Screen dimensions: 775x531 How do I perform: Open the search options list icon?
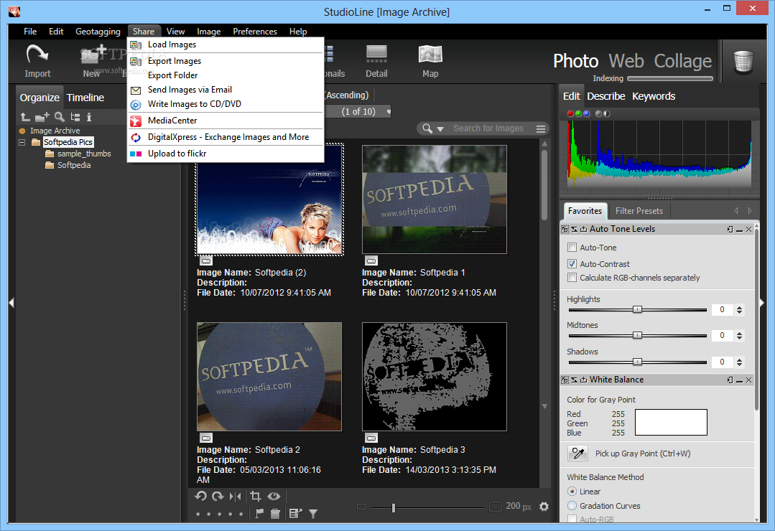pyautogui.click(x=541, y=129)
